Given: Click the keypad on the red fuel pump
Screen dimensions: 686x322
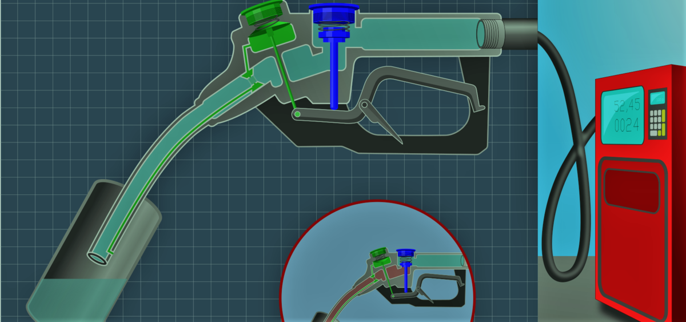Looking at the screenshot, I should [x=658, y=123].
